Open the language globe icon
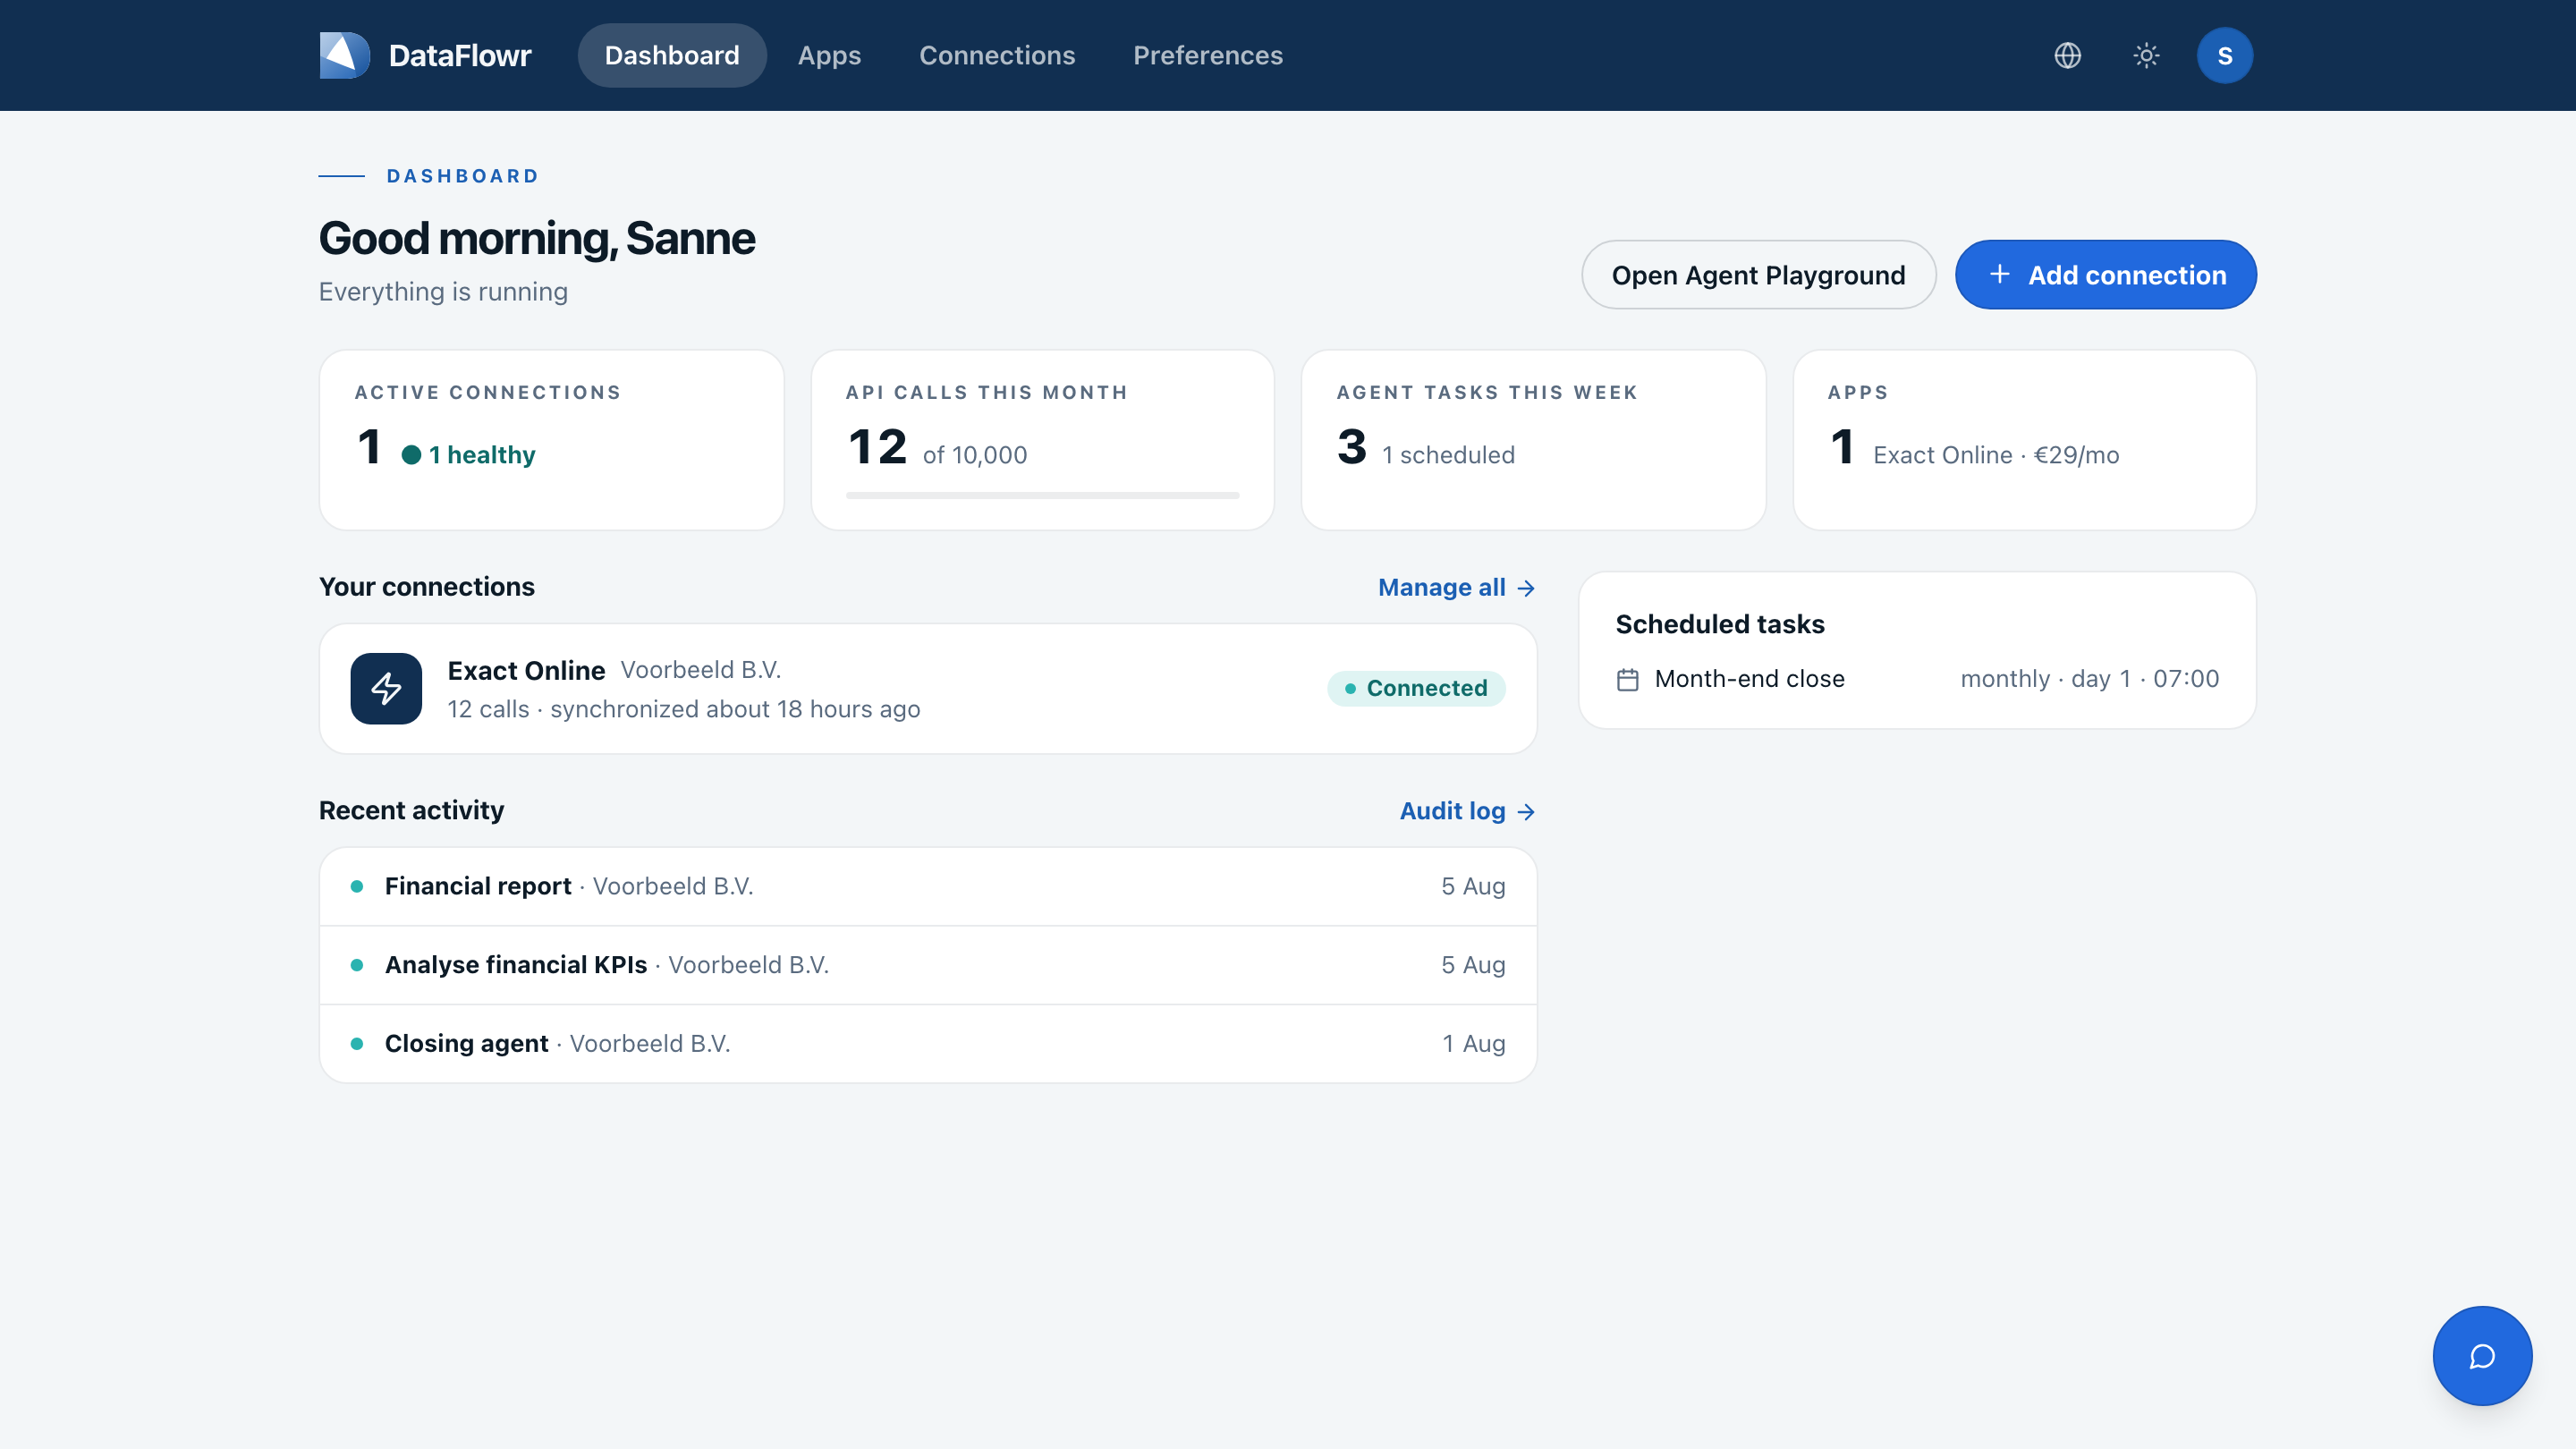Image resolution: width=2576 pixels, height=1449 pixels. click(x=2067, y=55)
